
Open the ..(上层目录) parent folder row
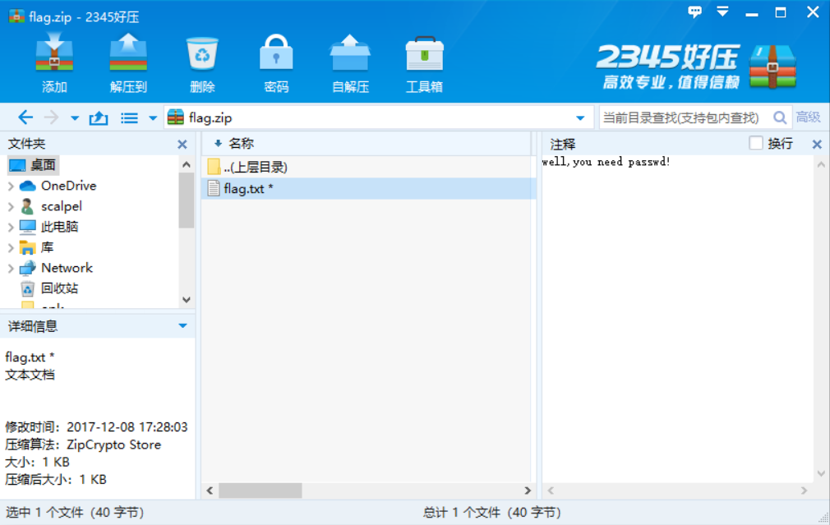point(368,168)
